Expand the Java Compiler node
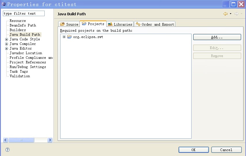This screenshot has width=246, height=156. 6,44
